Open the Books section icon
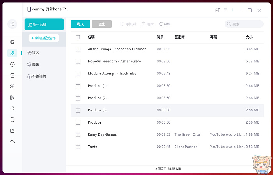273x175 pixels. click(x=12, y=97)
